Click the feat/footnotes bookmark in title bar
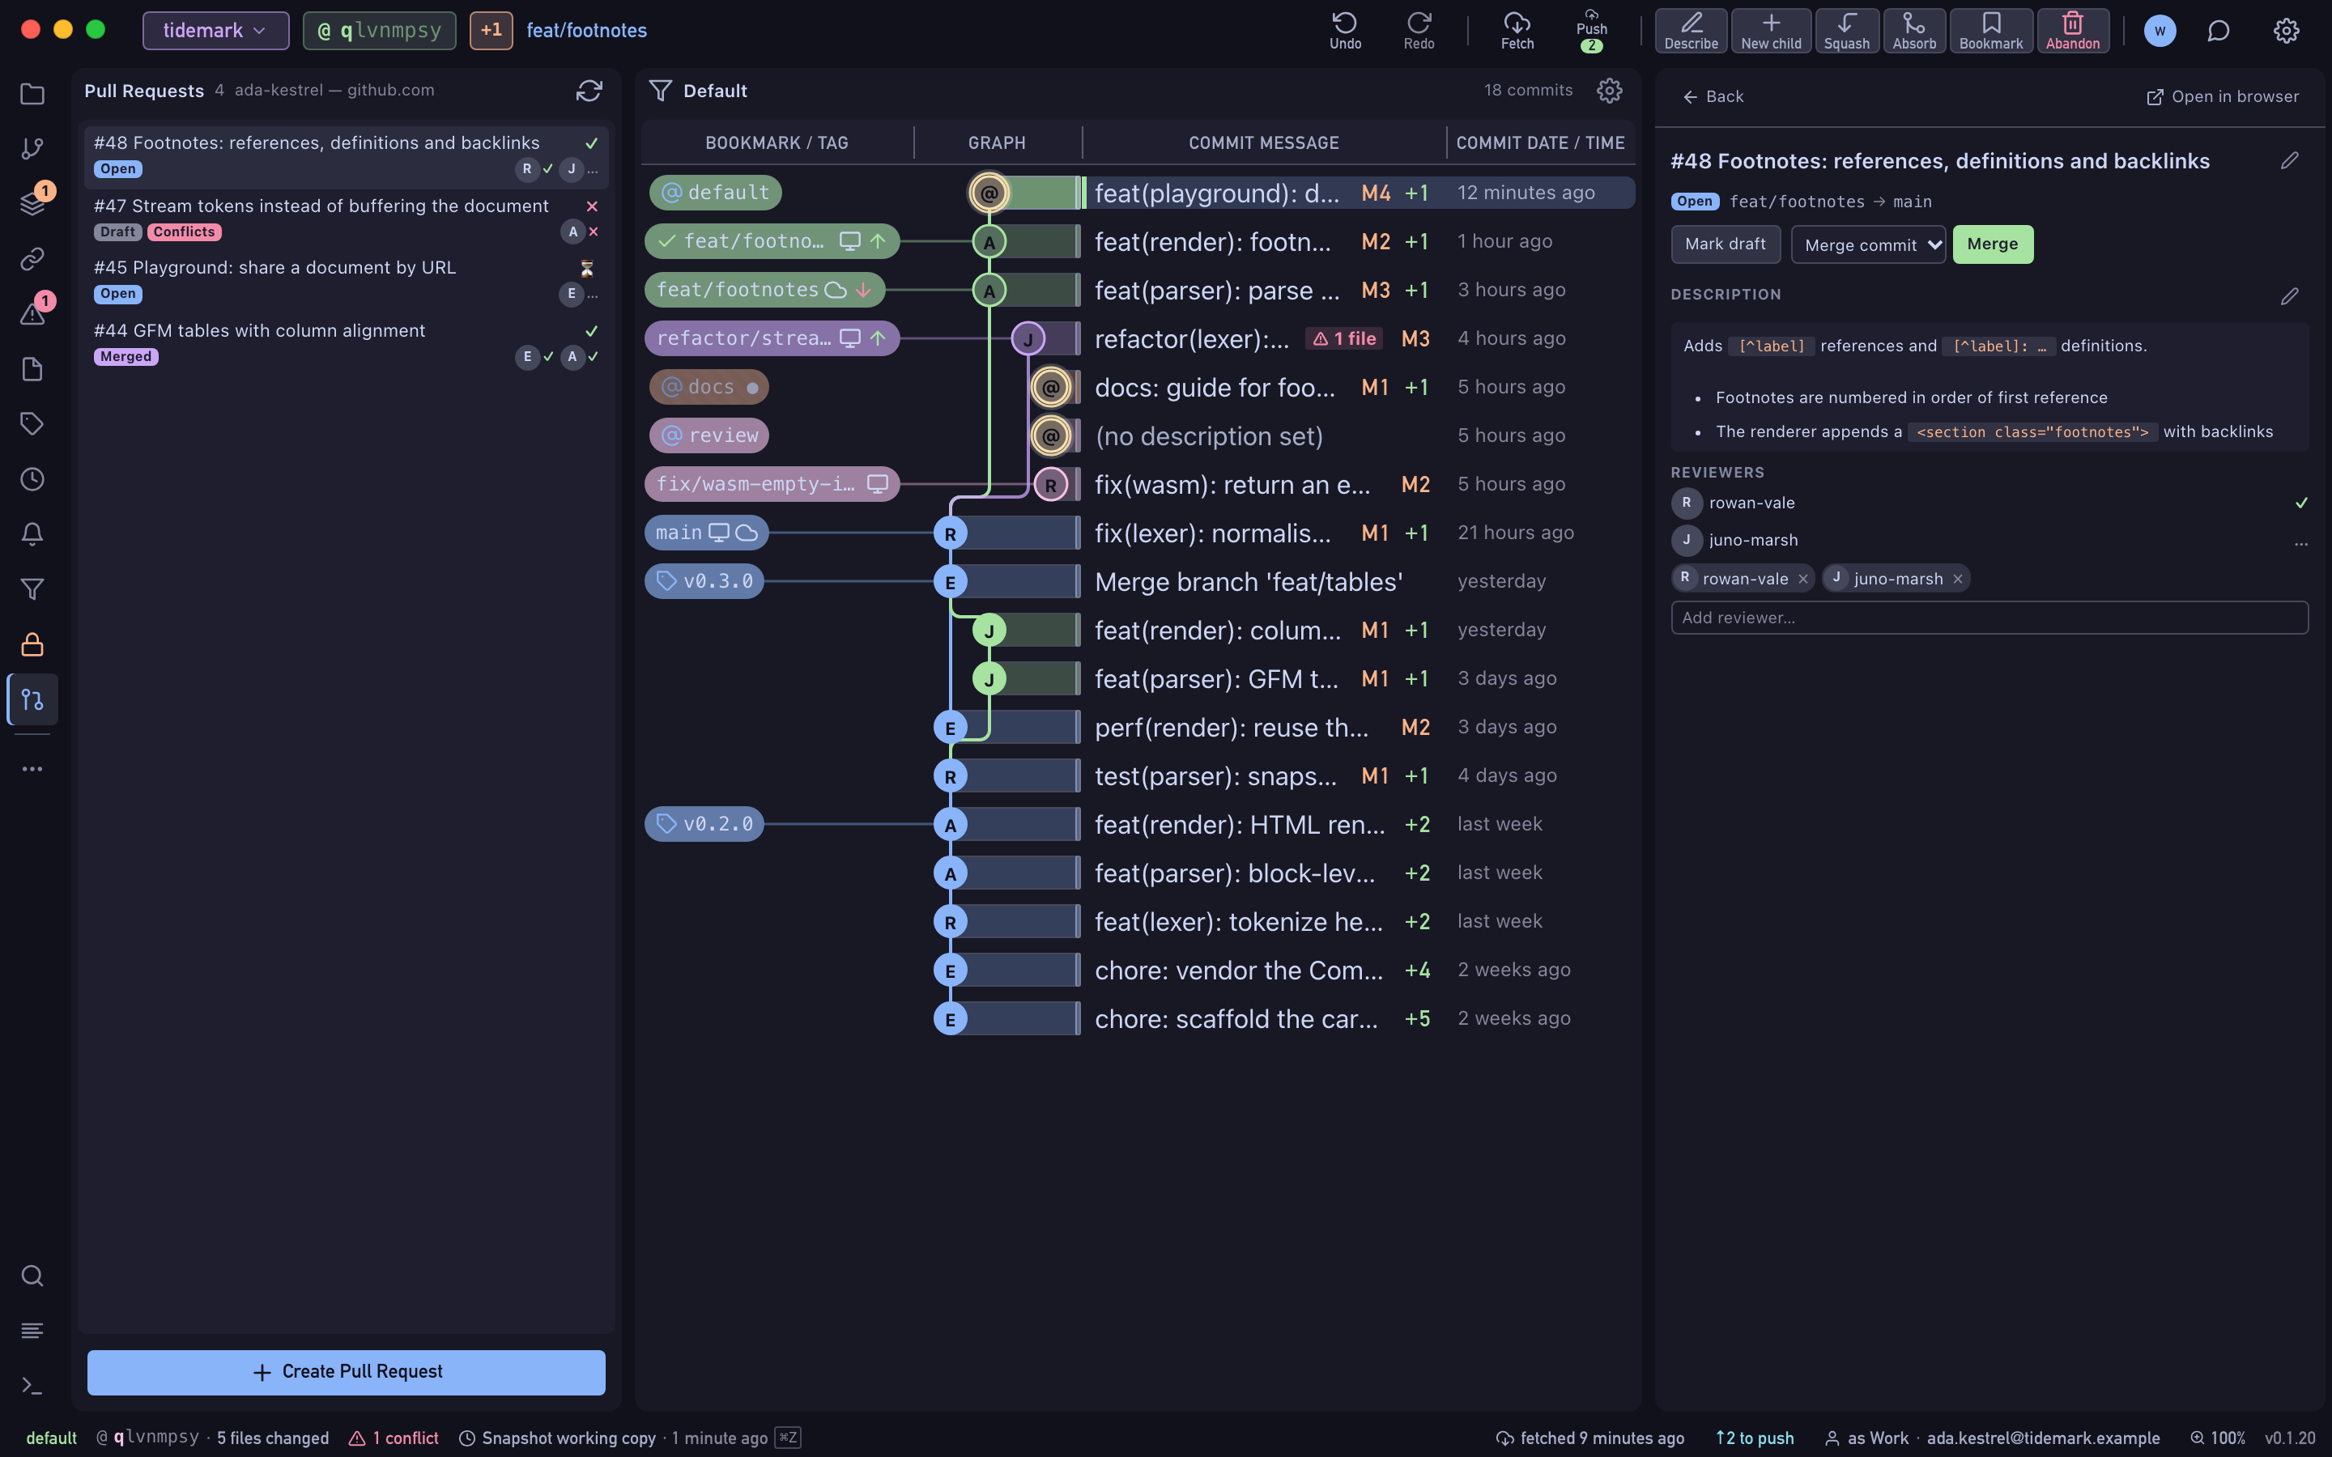The image size is (2332, 1457). [587, 31]
